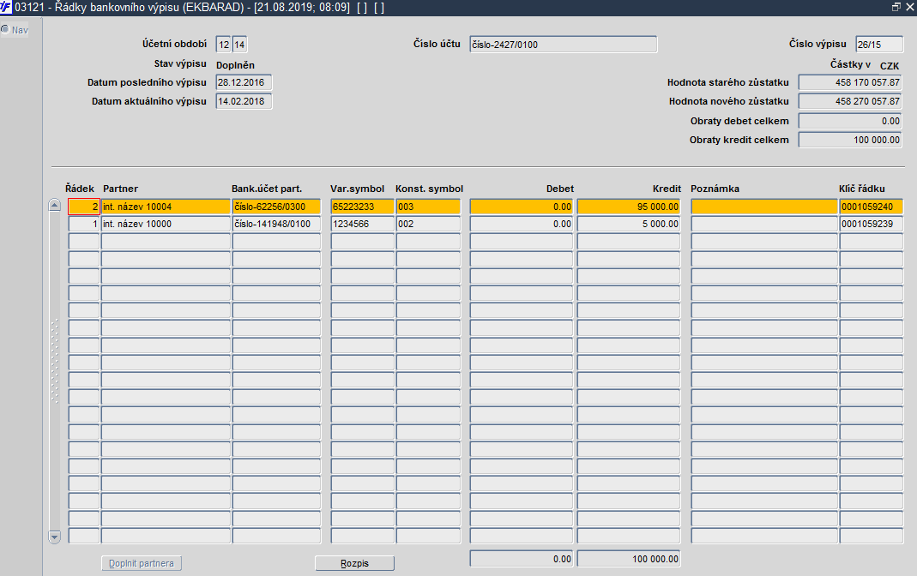Click Var.symbol field 1234566
Screen dimensions: 917x576
coord(363,224)
